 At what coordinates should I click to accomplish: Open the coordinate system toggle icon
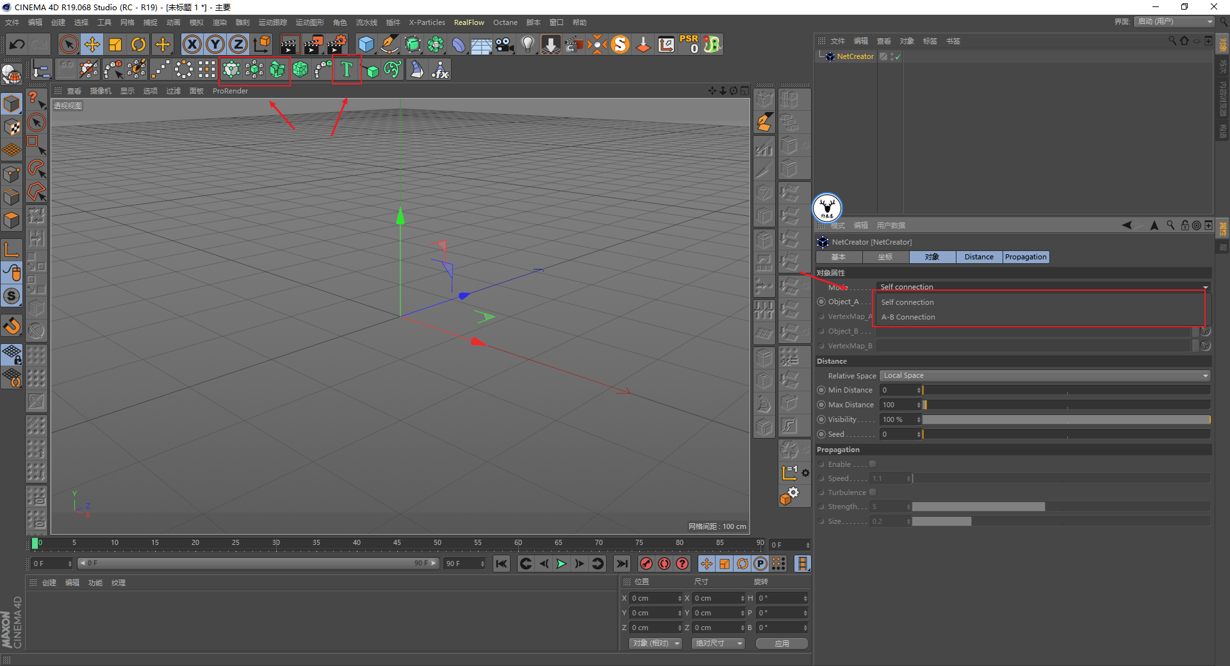(x=261, y=44)
